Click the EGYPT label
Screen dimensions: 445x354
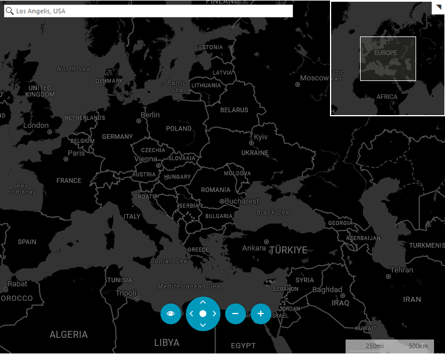[243, 346]
